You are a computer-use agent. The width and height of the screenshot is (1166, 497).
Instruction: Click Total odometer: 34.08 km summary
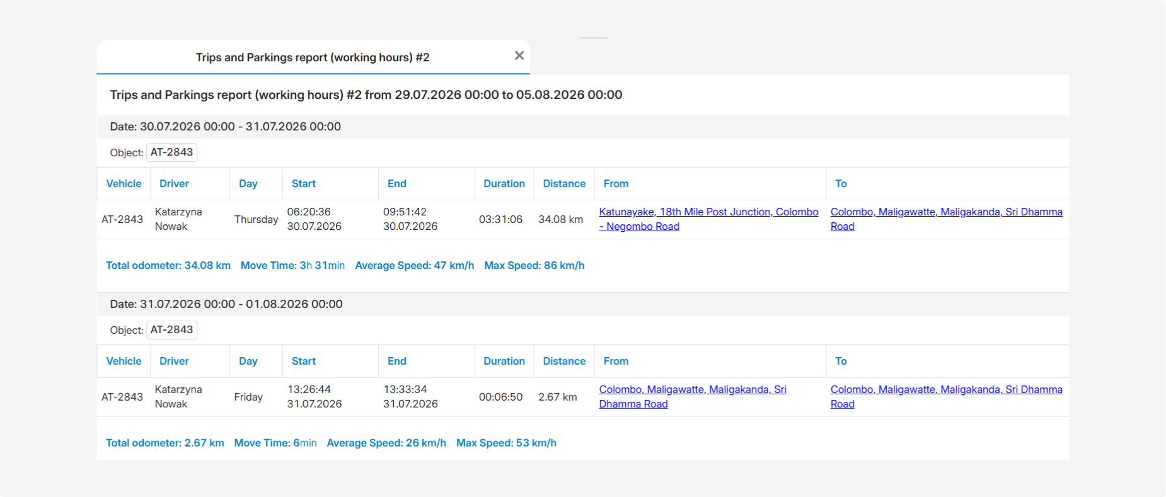[x=168, y=266]
